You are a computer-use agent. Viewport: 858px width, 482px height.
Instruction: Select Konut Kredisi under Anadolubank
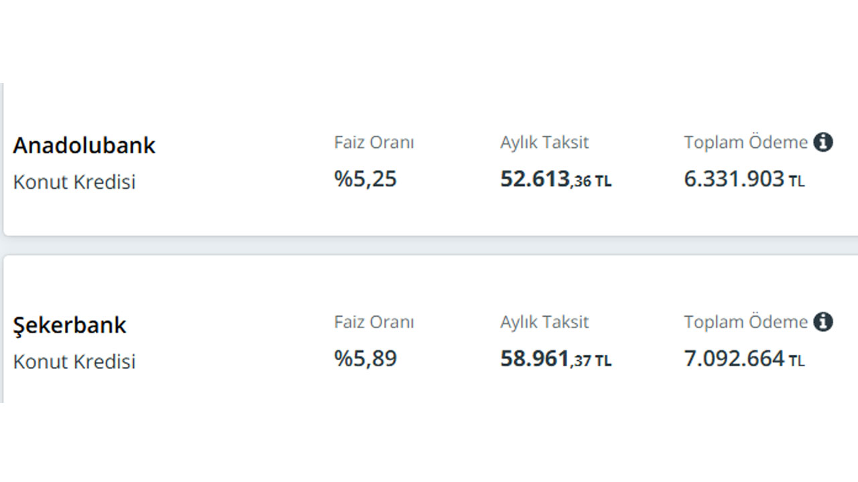pyautogui.click(x=74, y=182)
